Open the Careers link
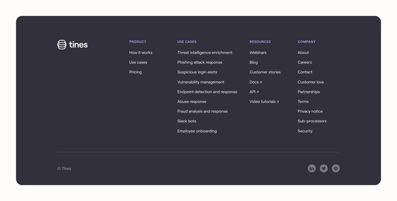Viewport: 397px width, 201px height. tap(305, 62)
